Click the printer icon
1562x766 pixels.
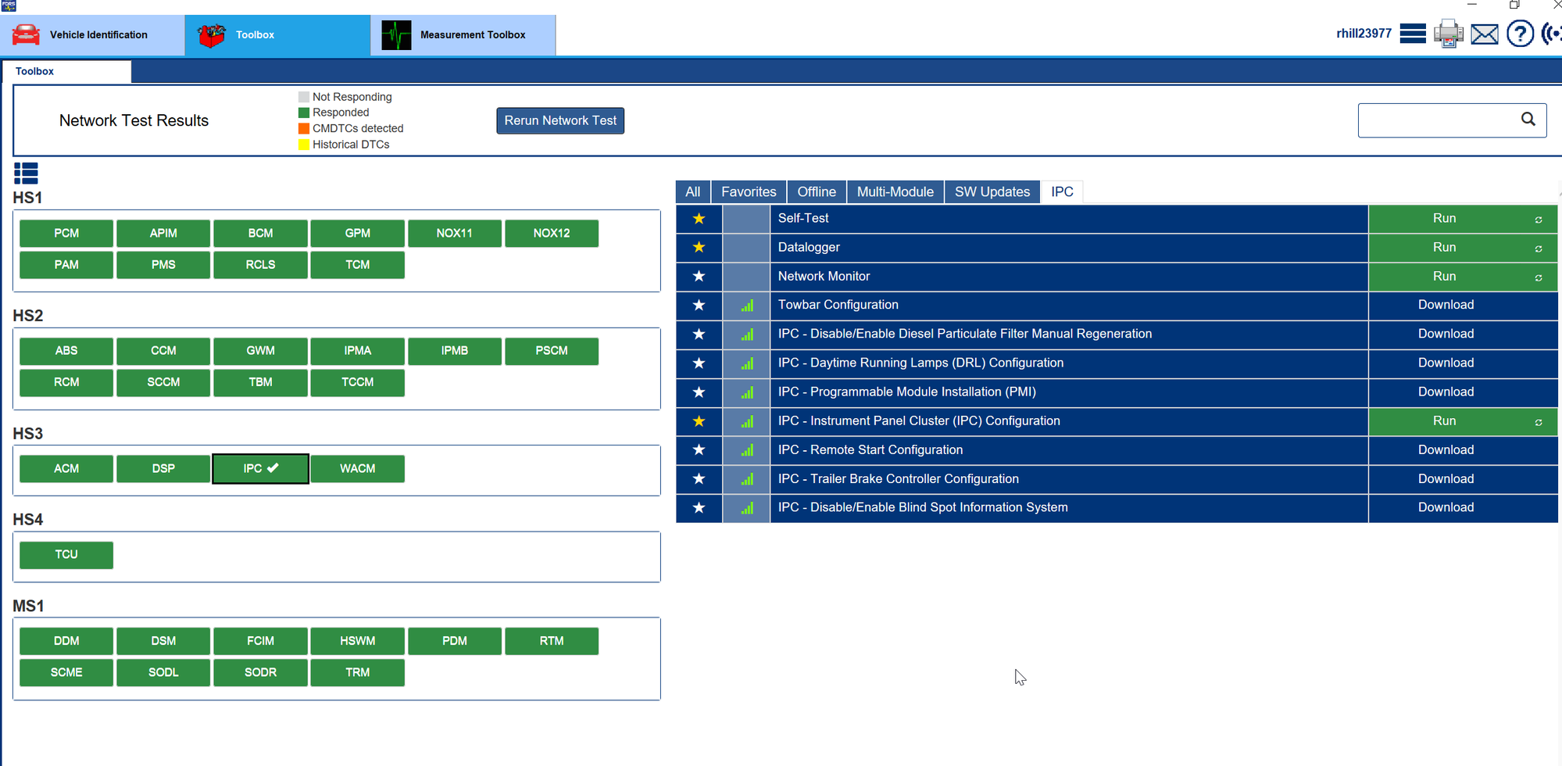1449,34
